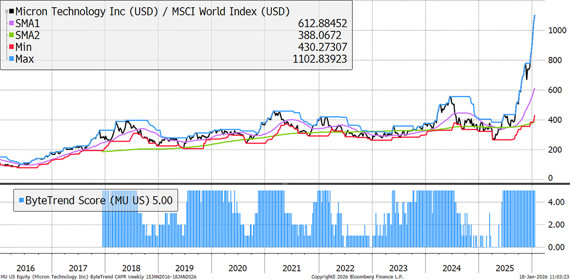Click the 2025 year label on time axis
Screen dimensions: 570x280
coord(505,268)
